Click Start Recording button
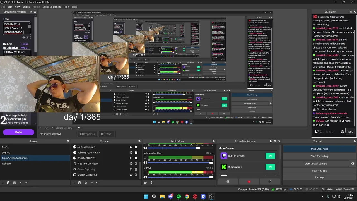The width and height of the screenshot is (357, 201). tap(320, 156)
